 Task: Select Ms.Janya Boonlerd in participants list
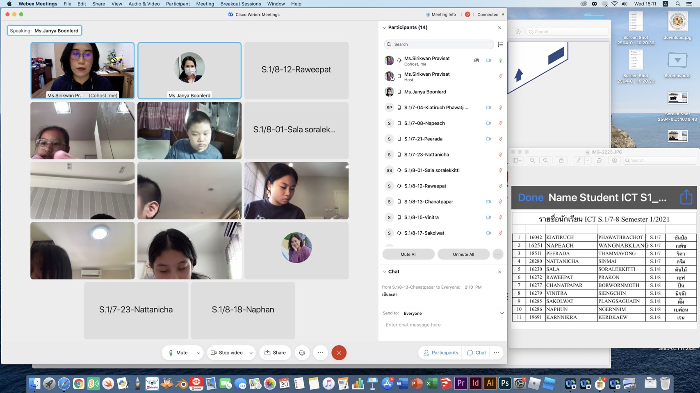point(443,92)
